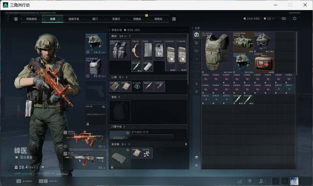This screenshot has width=313, height=186.
Task: Select the 仓库 tab
Action: (53, 19)
